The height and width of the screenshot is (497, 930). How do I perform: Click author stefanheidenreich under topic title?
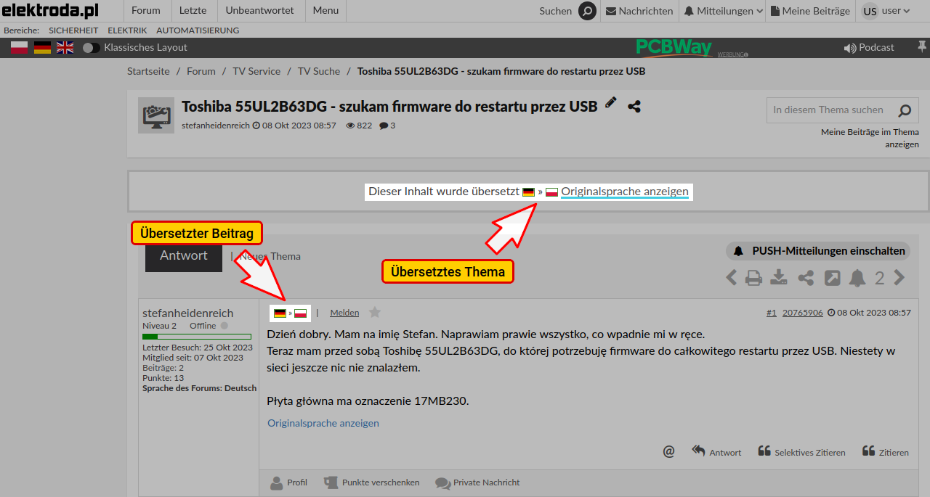coord(215,126)
